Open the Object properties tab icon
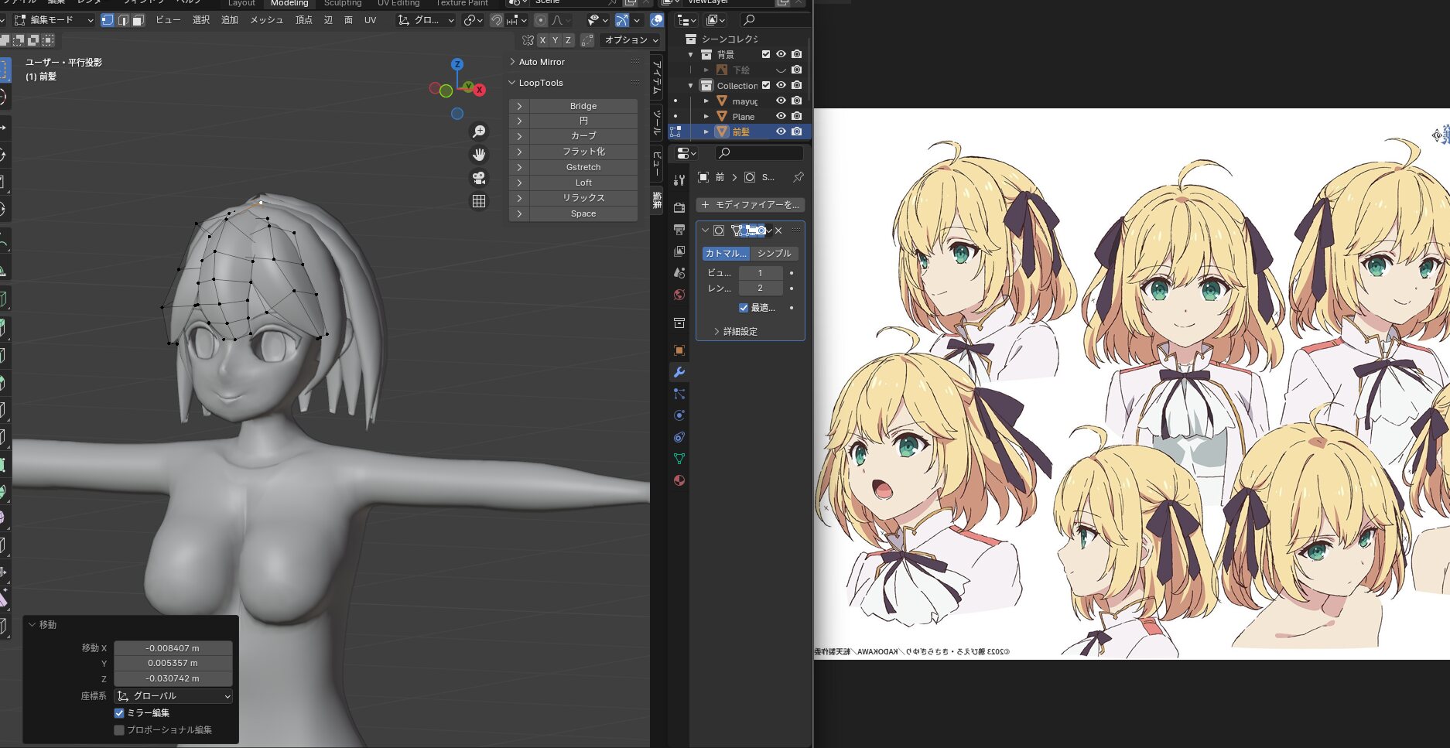This screenshot has height=748, width=1450. 679,350
